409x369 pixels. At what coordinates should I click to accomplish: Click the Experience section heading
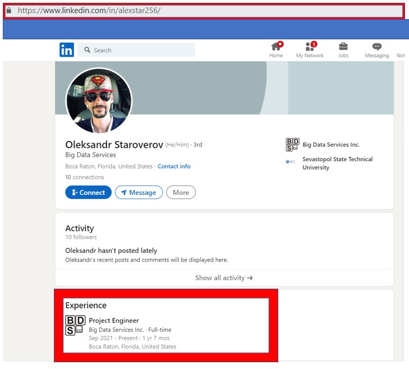tap(86, 306)
